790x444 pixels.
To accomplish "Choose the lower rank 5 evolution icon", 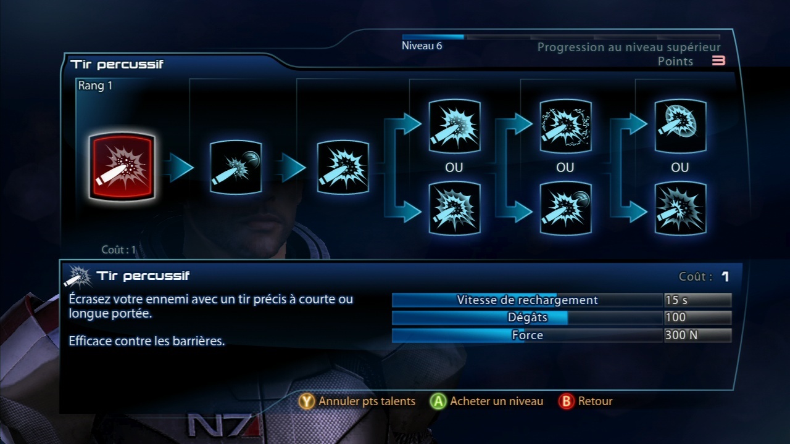I will pos(566,208).
